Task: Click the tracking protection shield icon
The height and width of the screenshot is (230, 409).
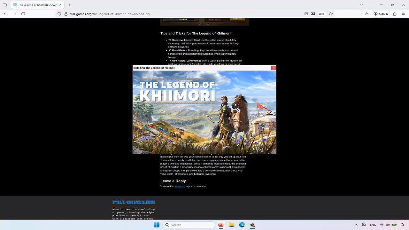Action: (59, 14)
